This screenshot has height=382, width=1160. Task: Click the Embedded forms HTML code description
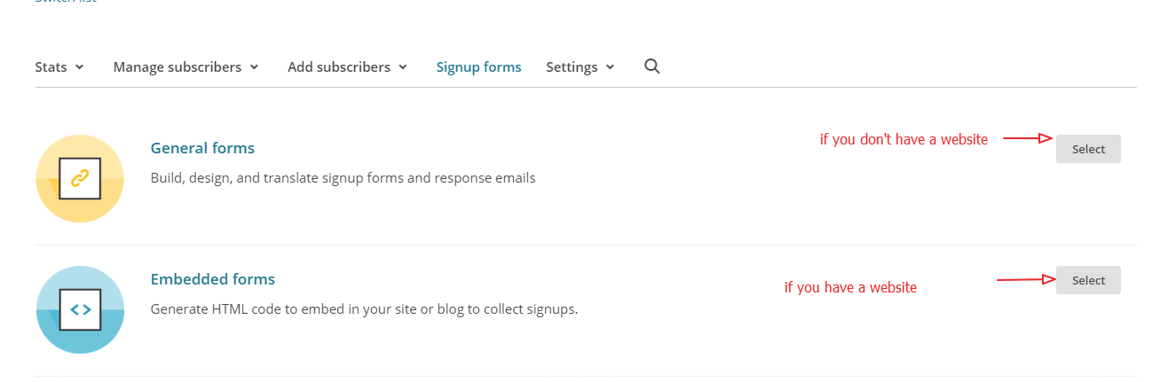(364, 309)
